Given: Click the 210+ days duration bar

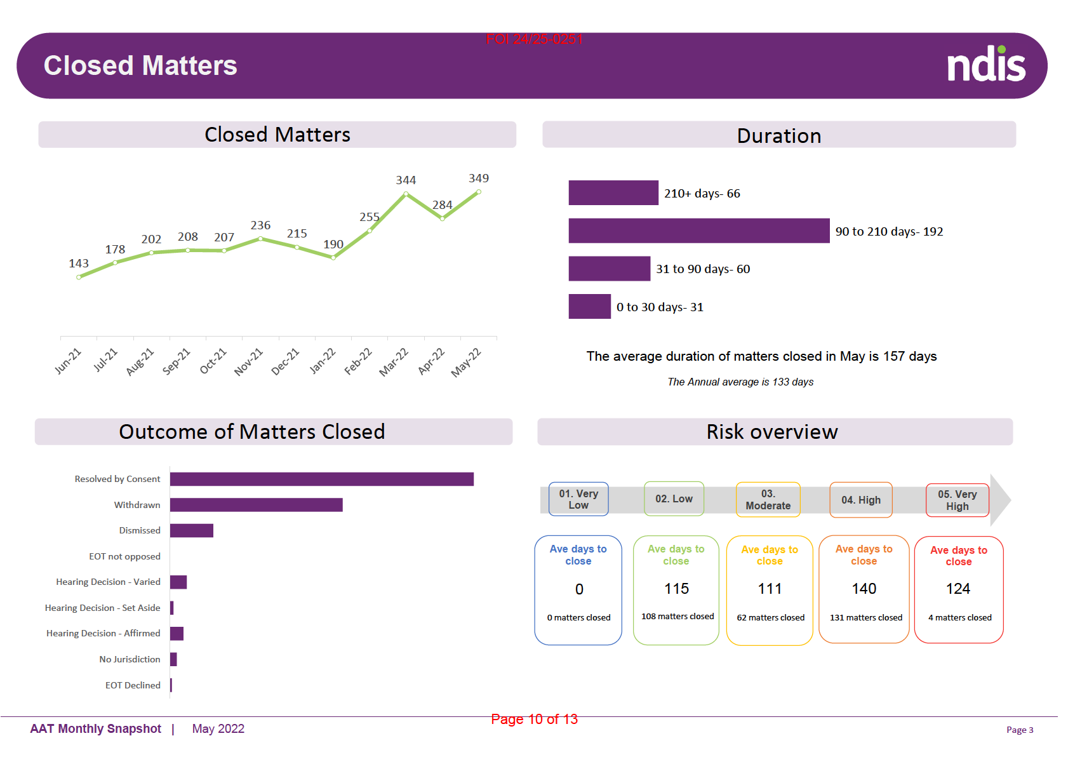Looking at the screenshot, I should [x=613, y=193].
